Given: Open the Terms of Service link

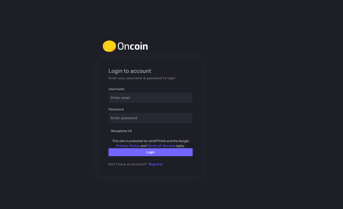Looking at the screenshot, I should 161,146.
